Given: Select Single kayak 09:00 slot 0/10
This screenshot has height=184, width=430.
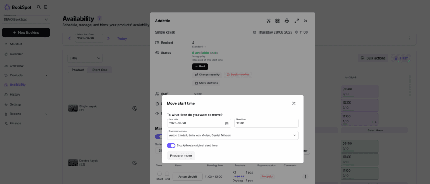Looking at the screenshot, I should tap(359, 92).
